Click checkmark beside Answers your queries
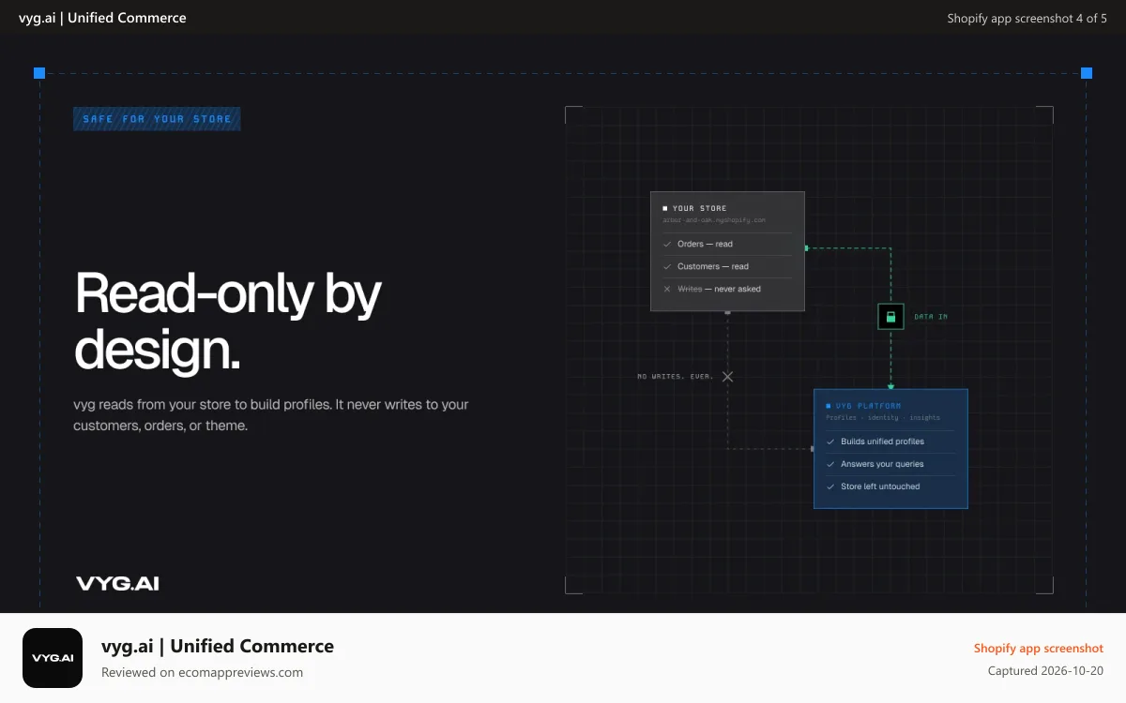This screenshot has height=703, width=1126. (x=830, y=464)
